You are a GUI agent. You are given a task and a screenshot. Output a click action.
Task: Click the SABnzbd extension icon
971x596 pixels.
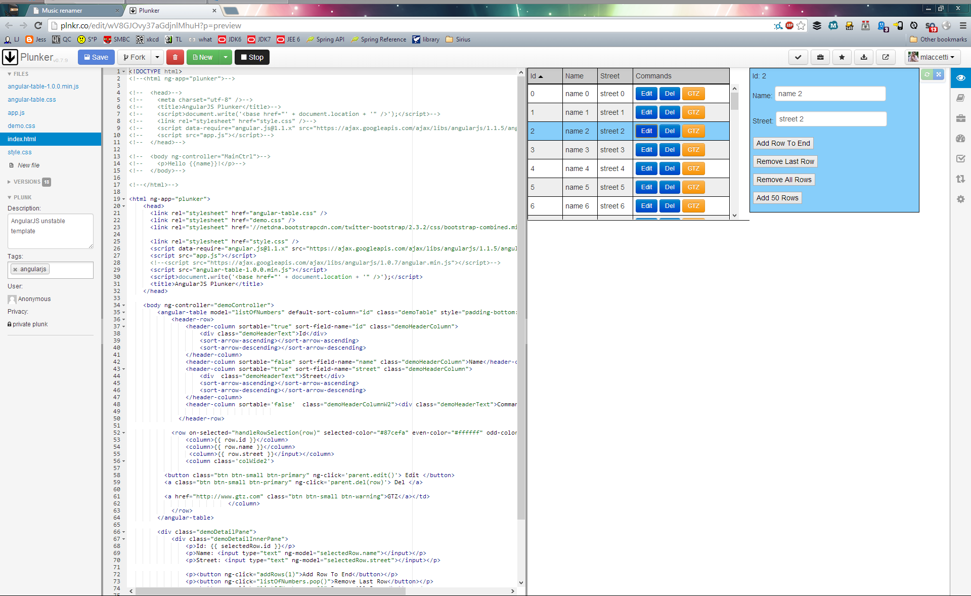pos(849,25)
